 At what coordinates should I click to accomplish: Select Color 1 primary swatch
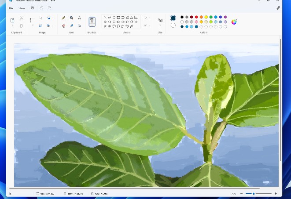[x=173, y=18]
